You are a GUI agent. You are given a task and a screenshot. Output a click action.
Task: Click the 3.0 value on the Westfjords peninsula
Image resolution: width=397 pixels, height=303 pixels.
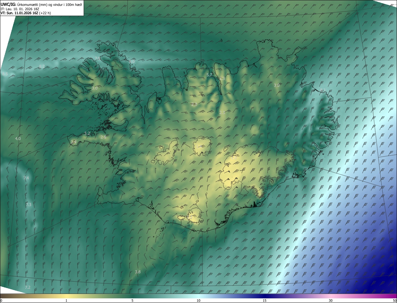click(95, 88)
